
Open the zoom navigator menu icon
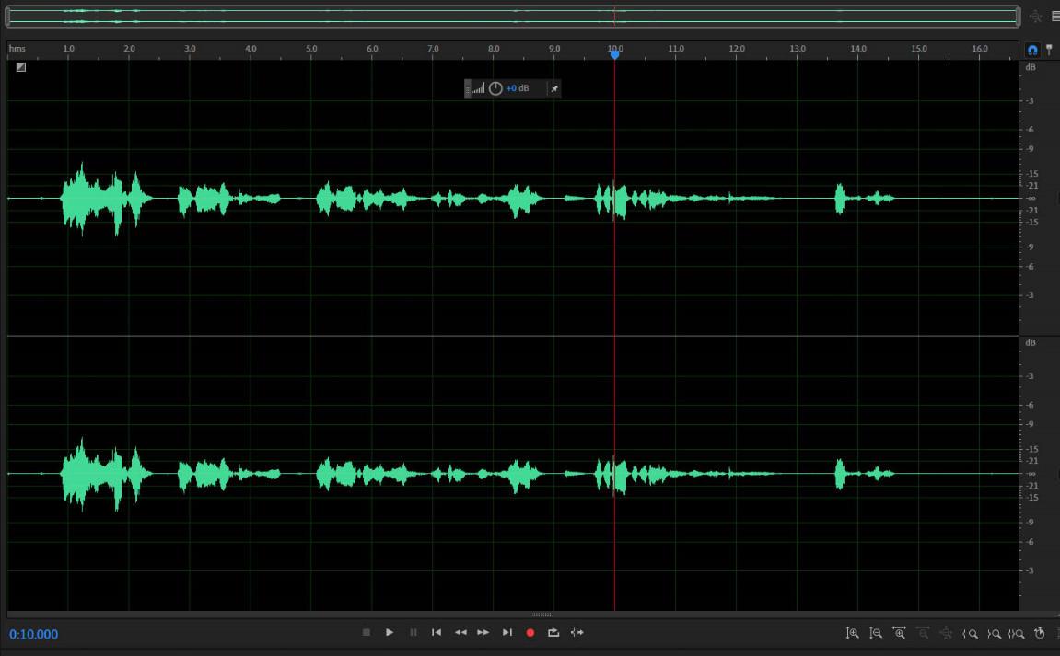coord(1055,17)
